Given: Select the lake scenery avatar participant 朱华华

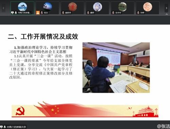Looking at the screenshot, I should [122, 8].
